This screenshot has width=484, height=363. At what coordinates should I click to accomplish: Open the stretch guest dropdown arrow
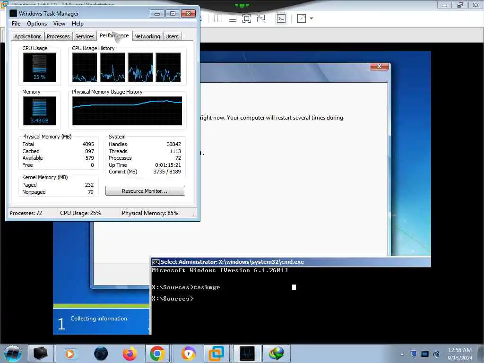click(x=311, y=18)
